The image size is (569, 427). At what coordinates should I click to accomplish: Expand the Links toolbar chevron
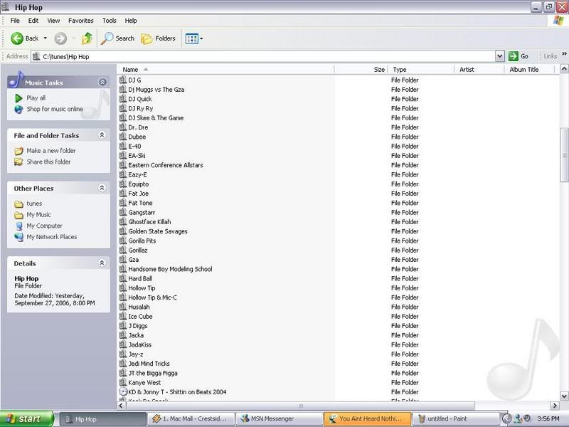coord(564,54)
